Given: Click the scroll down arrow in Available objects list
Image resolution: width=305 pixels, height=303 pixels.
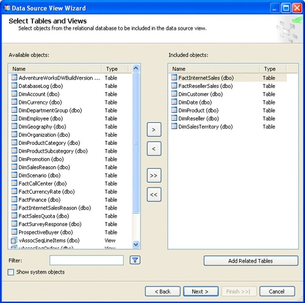Looking at the screenshot, I should coord(135,244).
